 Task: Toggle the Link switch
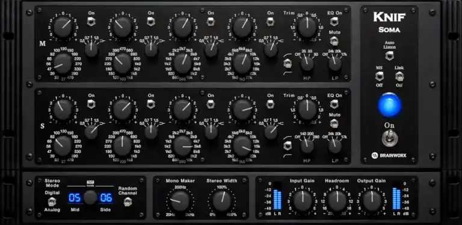[399, 76]
